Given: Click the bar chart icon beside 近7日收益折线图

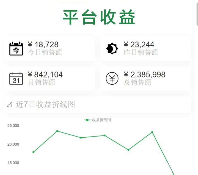Looking at the screenshot, I should [x=10, y=104].
